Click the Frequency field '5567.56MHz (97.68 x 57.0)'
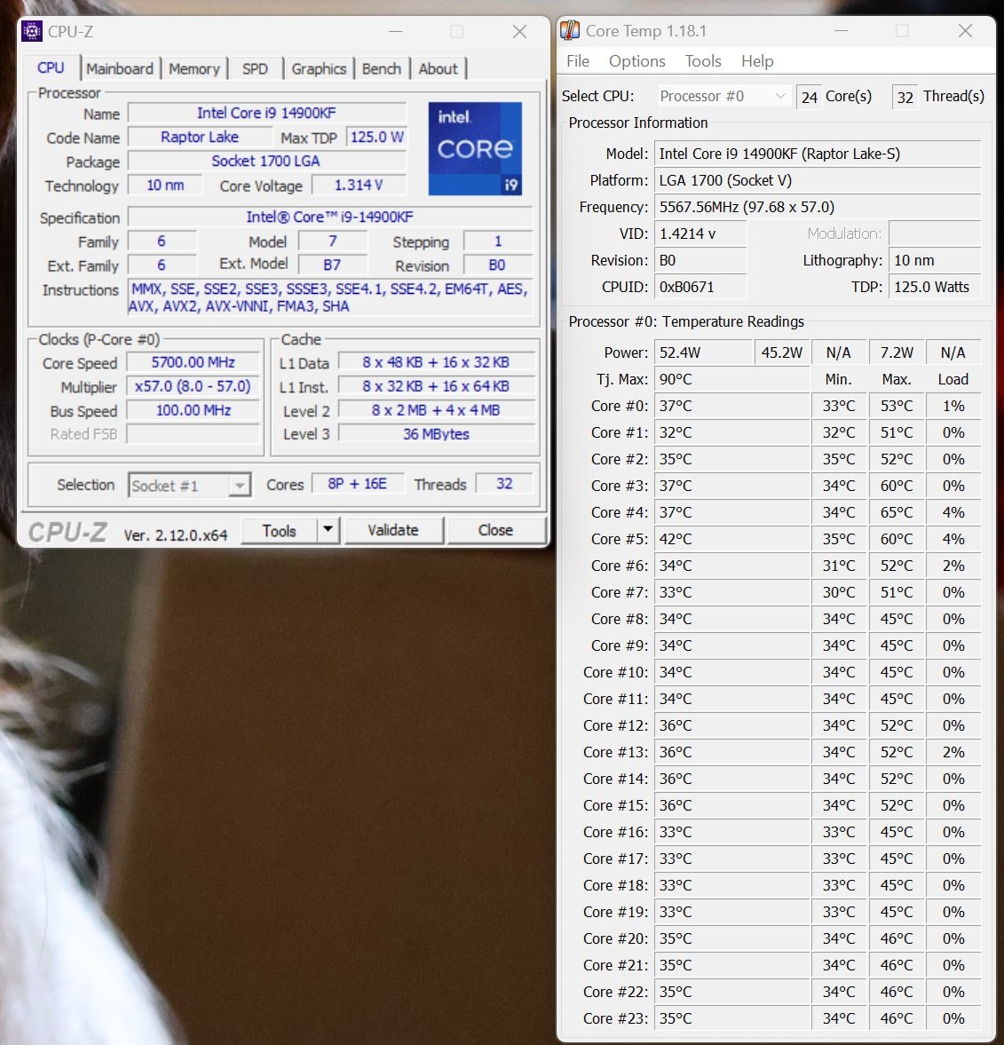The width and height of the screenshot is (1004, 1045). click(x=818, y=207)
